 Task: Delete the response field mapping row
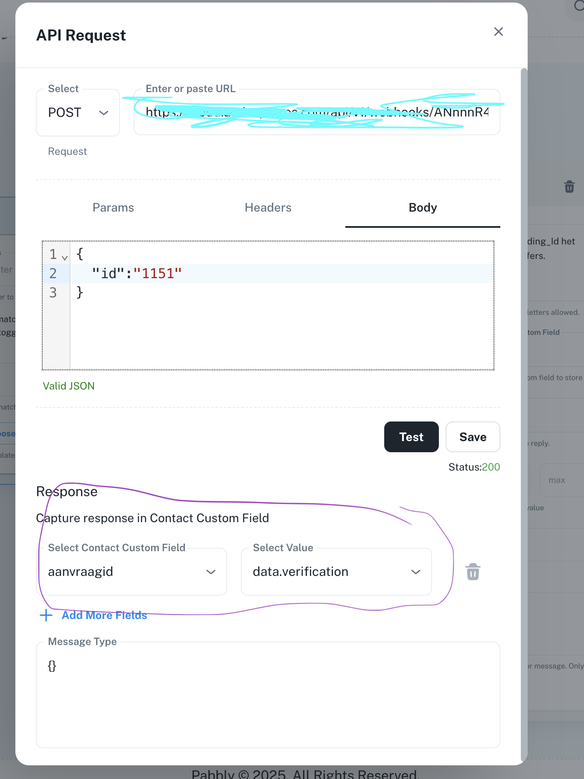473,572
